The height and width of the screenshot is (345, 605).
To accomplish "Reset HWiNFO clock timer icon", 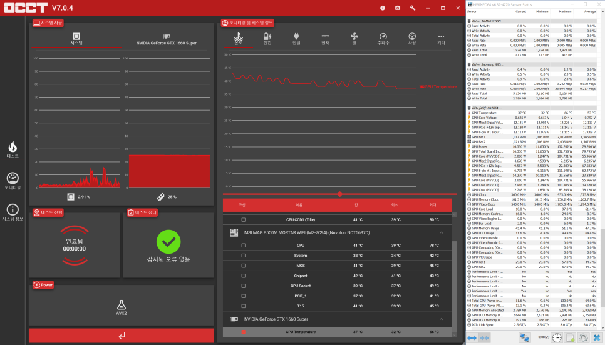I will point(557,338).
